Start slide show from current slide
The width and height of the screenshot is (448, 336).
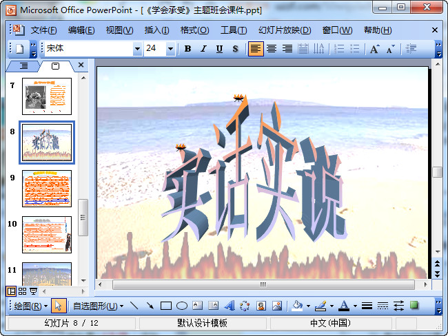click(34, 291)
